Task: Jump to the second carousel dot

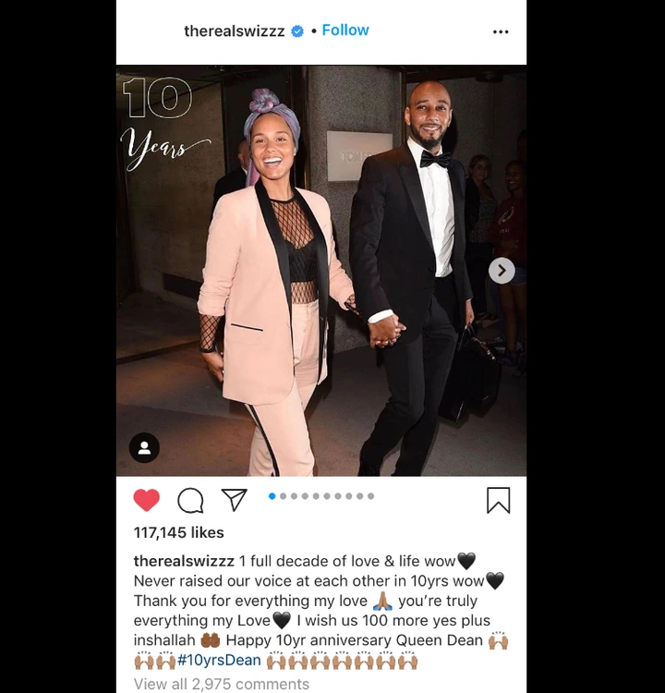Action: 284,496
